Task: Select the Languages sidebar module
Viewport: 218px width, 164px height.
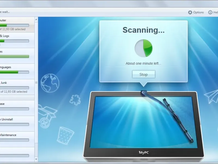Action: point(17,71)
